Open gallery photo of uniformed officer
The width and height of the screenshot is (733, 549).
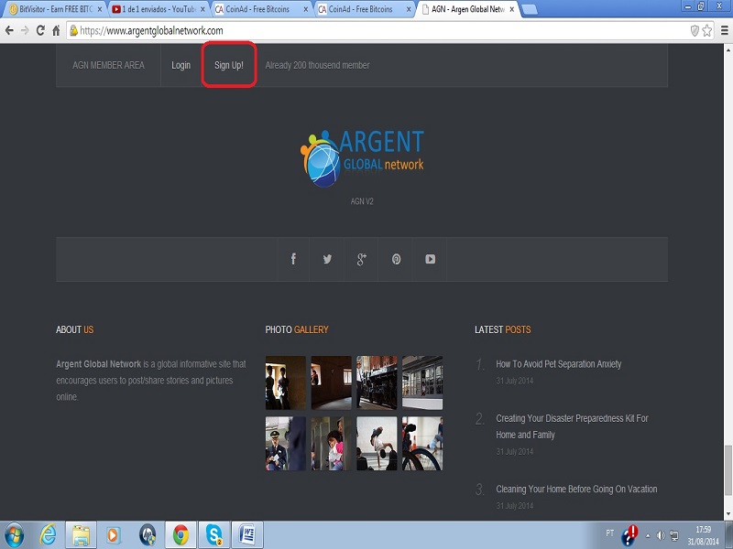(286, 444)
